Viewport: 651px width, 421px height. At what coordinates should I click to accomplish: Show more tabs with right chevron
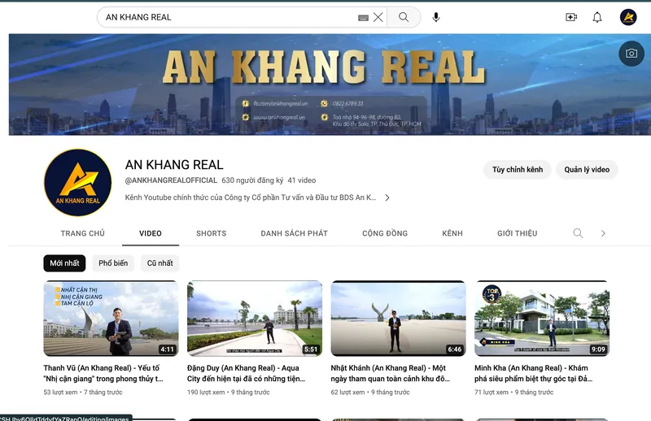603,233
